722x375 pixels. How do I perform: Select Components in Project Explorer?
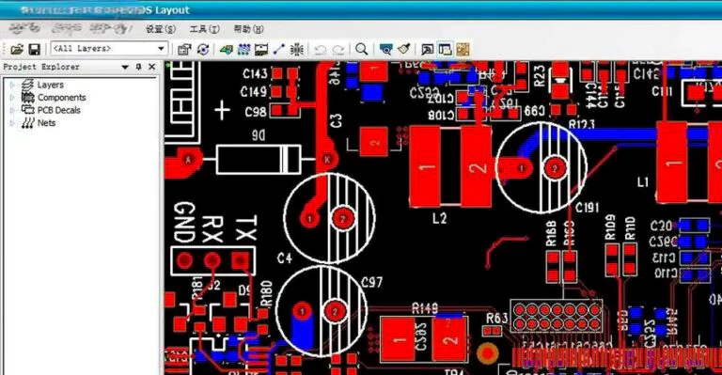[x=62, y=98]
